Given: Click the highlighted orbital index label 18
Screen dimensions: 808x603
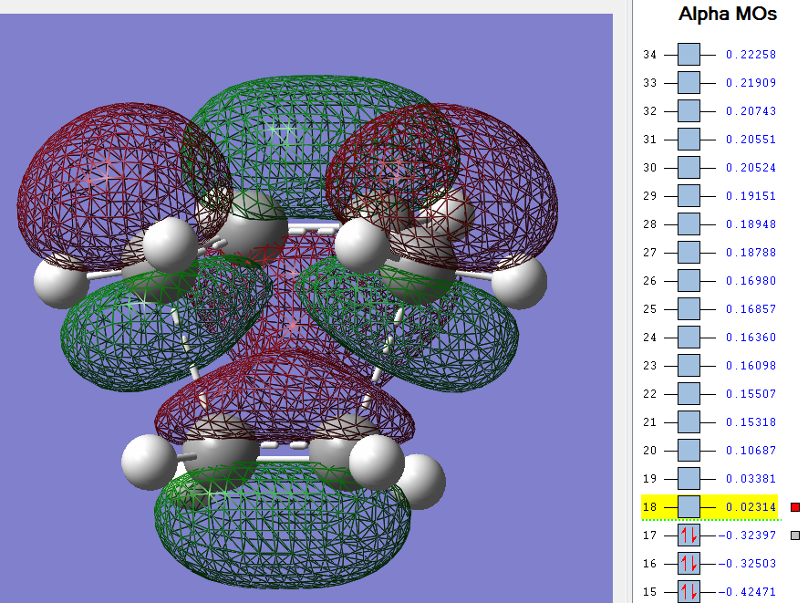Looking at the screenshot, I should [650, 507].
